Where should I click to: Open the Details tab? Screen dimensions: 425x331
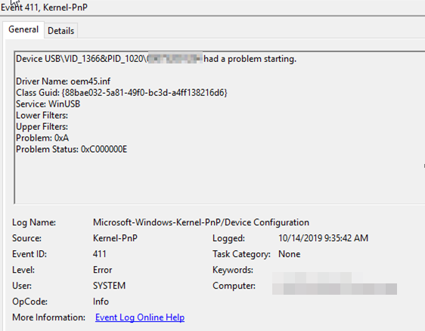pyautogui.click(x=60, y=31)
